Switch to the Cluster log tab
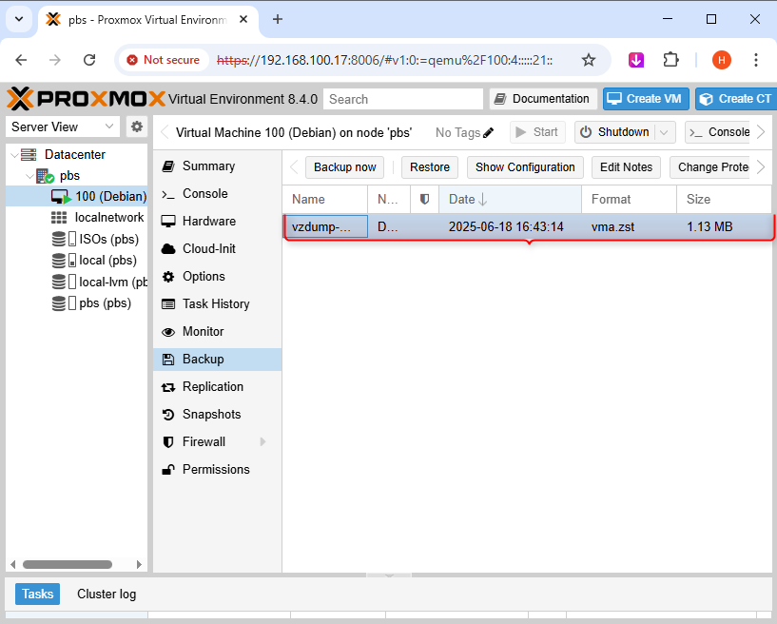Viewport: 777px width, 624px height. pyautogui.click(x=107, y=594)
